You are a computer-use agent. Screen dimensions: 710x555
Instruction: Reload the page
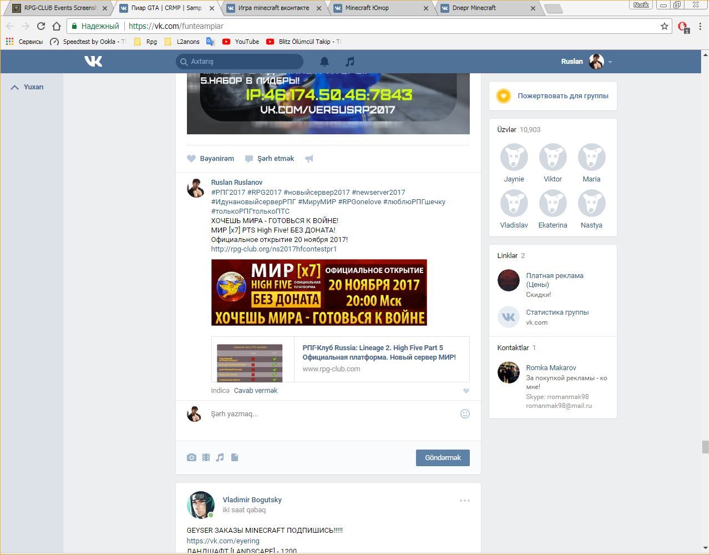[x=40, y=26]
